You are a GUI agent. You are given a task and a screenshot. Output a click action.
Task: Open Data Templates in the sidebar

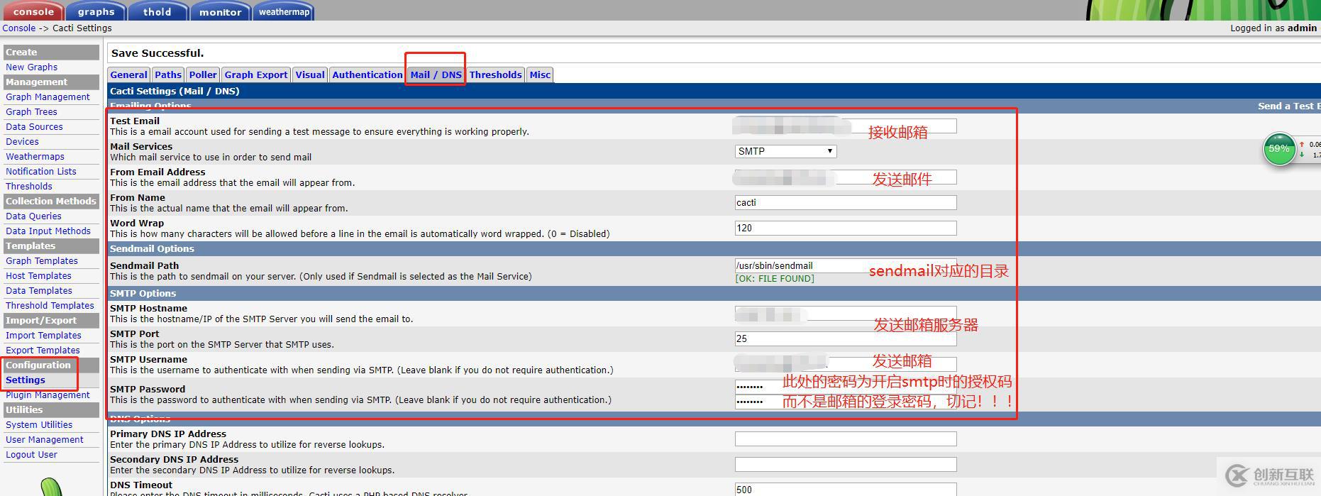[x=39, y=291]
